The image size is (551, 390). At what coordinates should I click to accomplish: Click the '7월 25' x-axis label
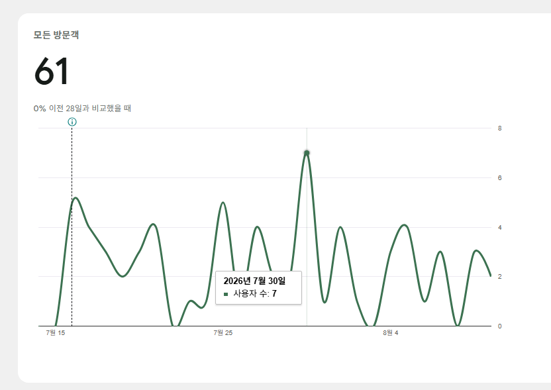pos(223,333)
